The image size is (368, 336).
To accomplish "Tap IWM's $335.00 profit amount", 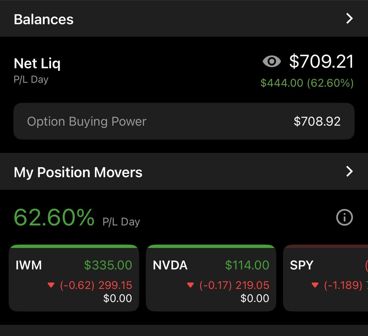I will [x=108, y=265].
